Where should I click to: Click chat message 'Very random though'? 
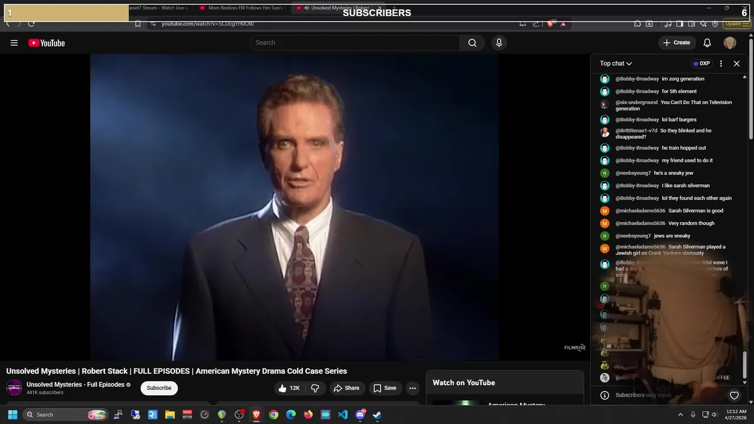(692, 223)
